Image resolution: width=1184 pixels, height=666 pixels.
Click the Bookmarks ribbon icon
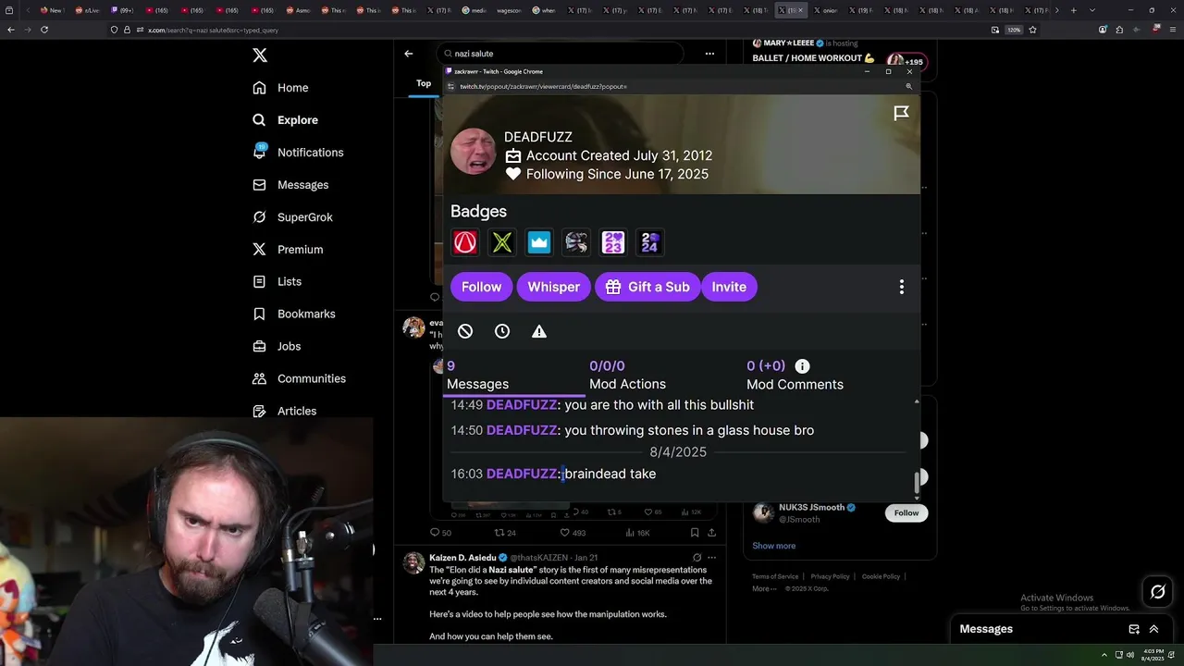click(260, 314)
